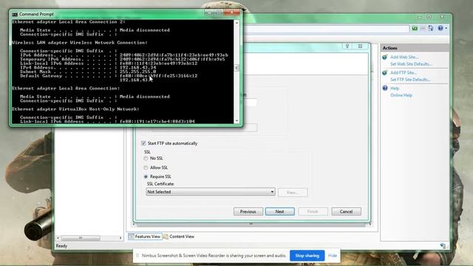This screenshot has height=266, width=473.
Task: Click the Next button in the wizard
Action: [x=279, y=211]
